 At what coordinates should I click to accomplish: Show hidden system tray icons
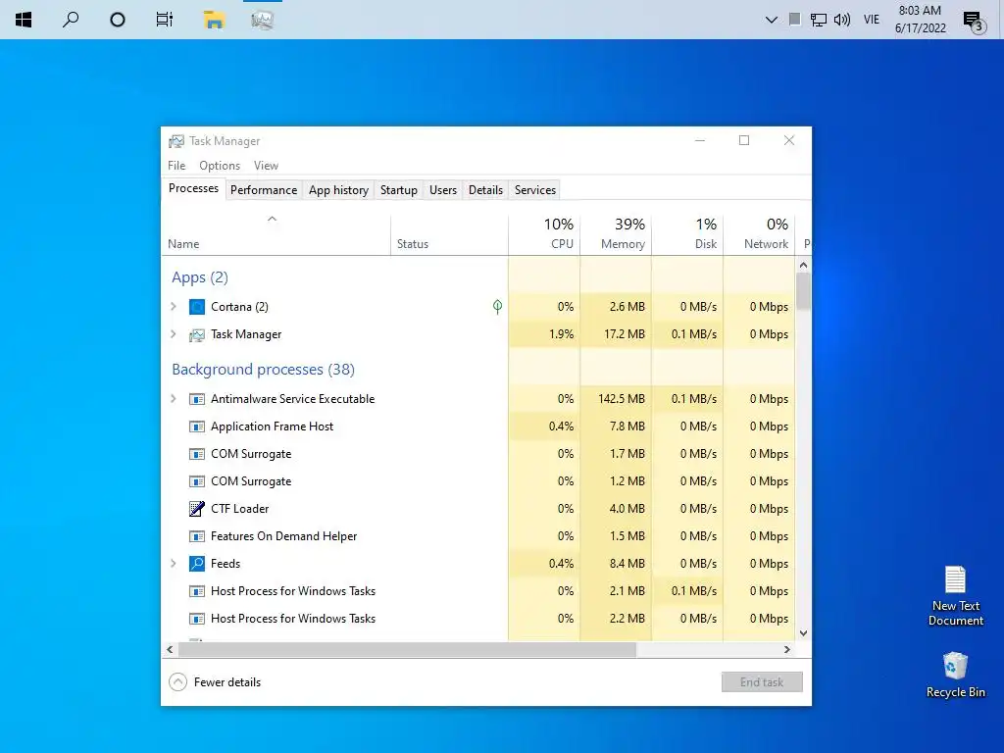(x=772, y=20)
